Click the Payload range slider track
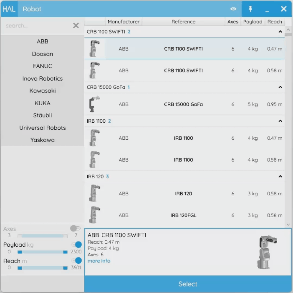The width and height of the screenshot is (293, 293). tap(42, 252)
